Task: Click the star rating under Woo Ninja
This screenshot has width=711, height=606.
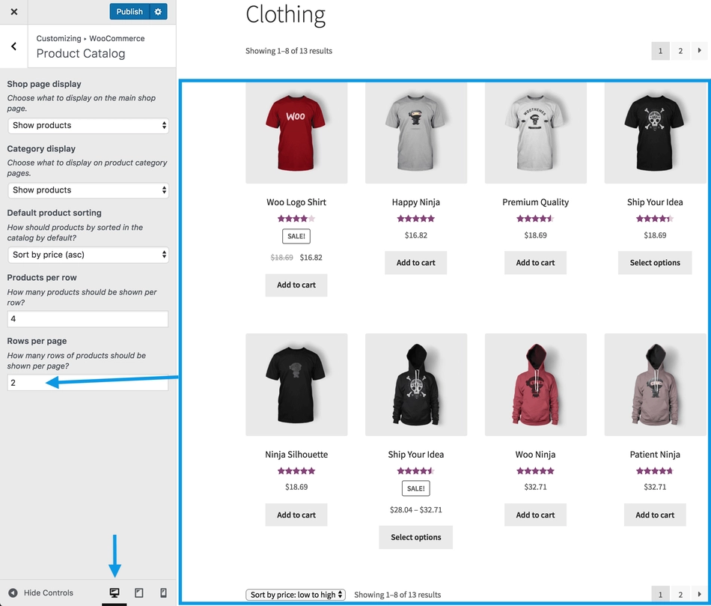Action: [536, 471]
